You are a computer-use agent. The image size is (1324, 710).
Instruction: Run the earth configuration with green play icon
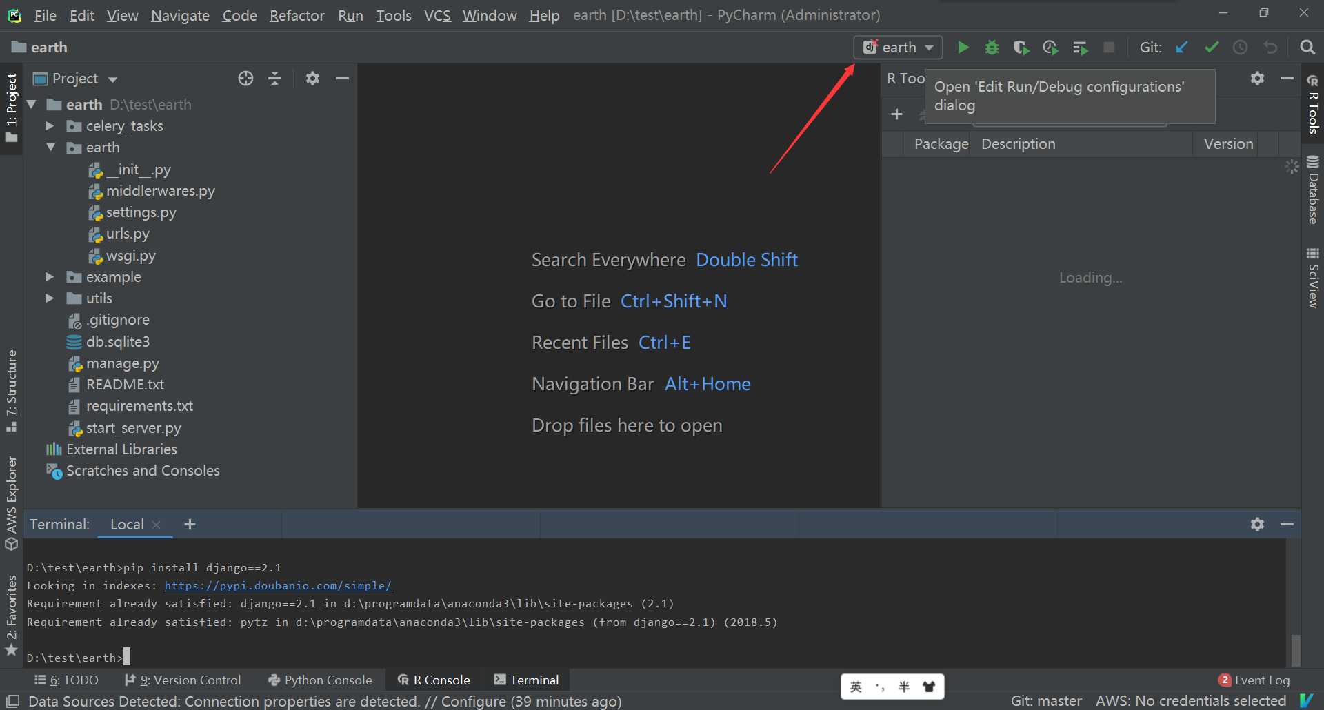pos(963,48)
